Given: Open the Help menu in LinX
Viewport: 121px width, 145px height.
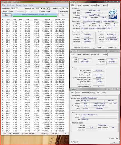Looking at the screenshot, I should (x=31, y=5).
